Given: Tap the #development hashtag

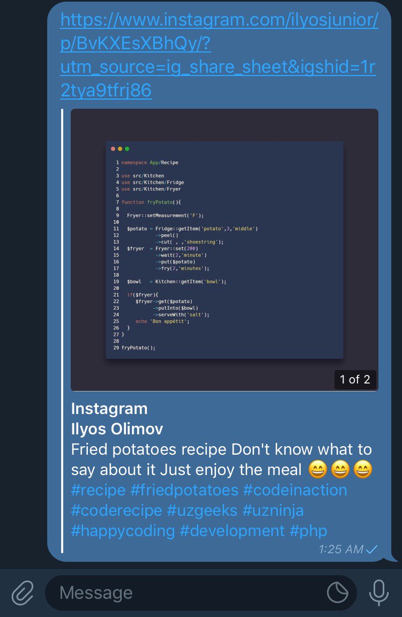Looking at the screenshot, I should point(232,531).
